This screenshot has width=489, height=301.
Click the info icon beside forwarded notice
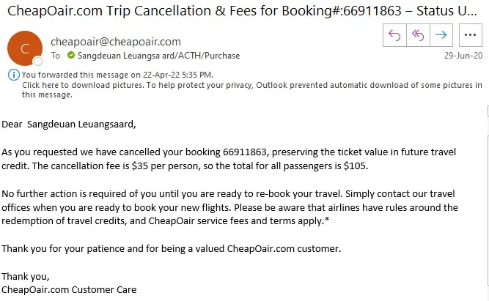[14, 75]
